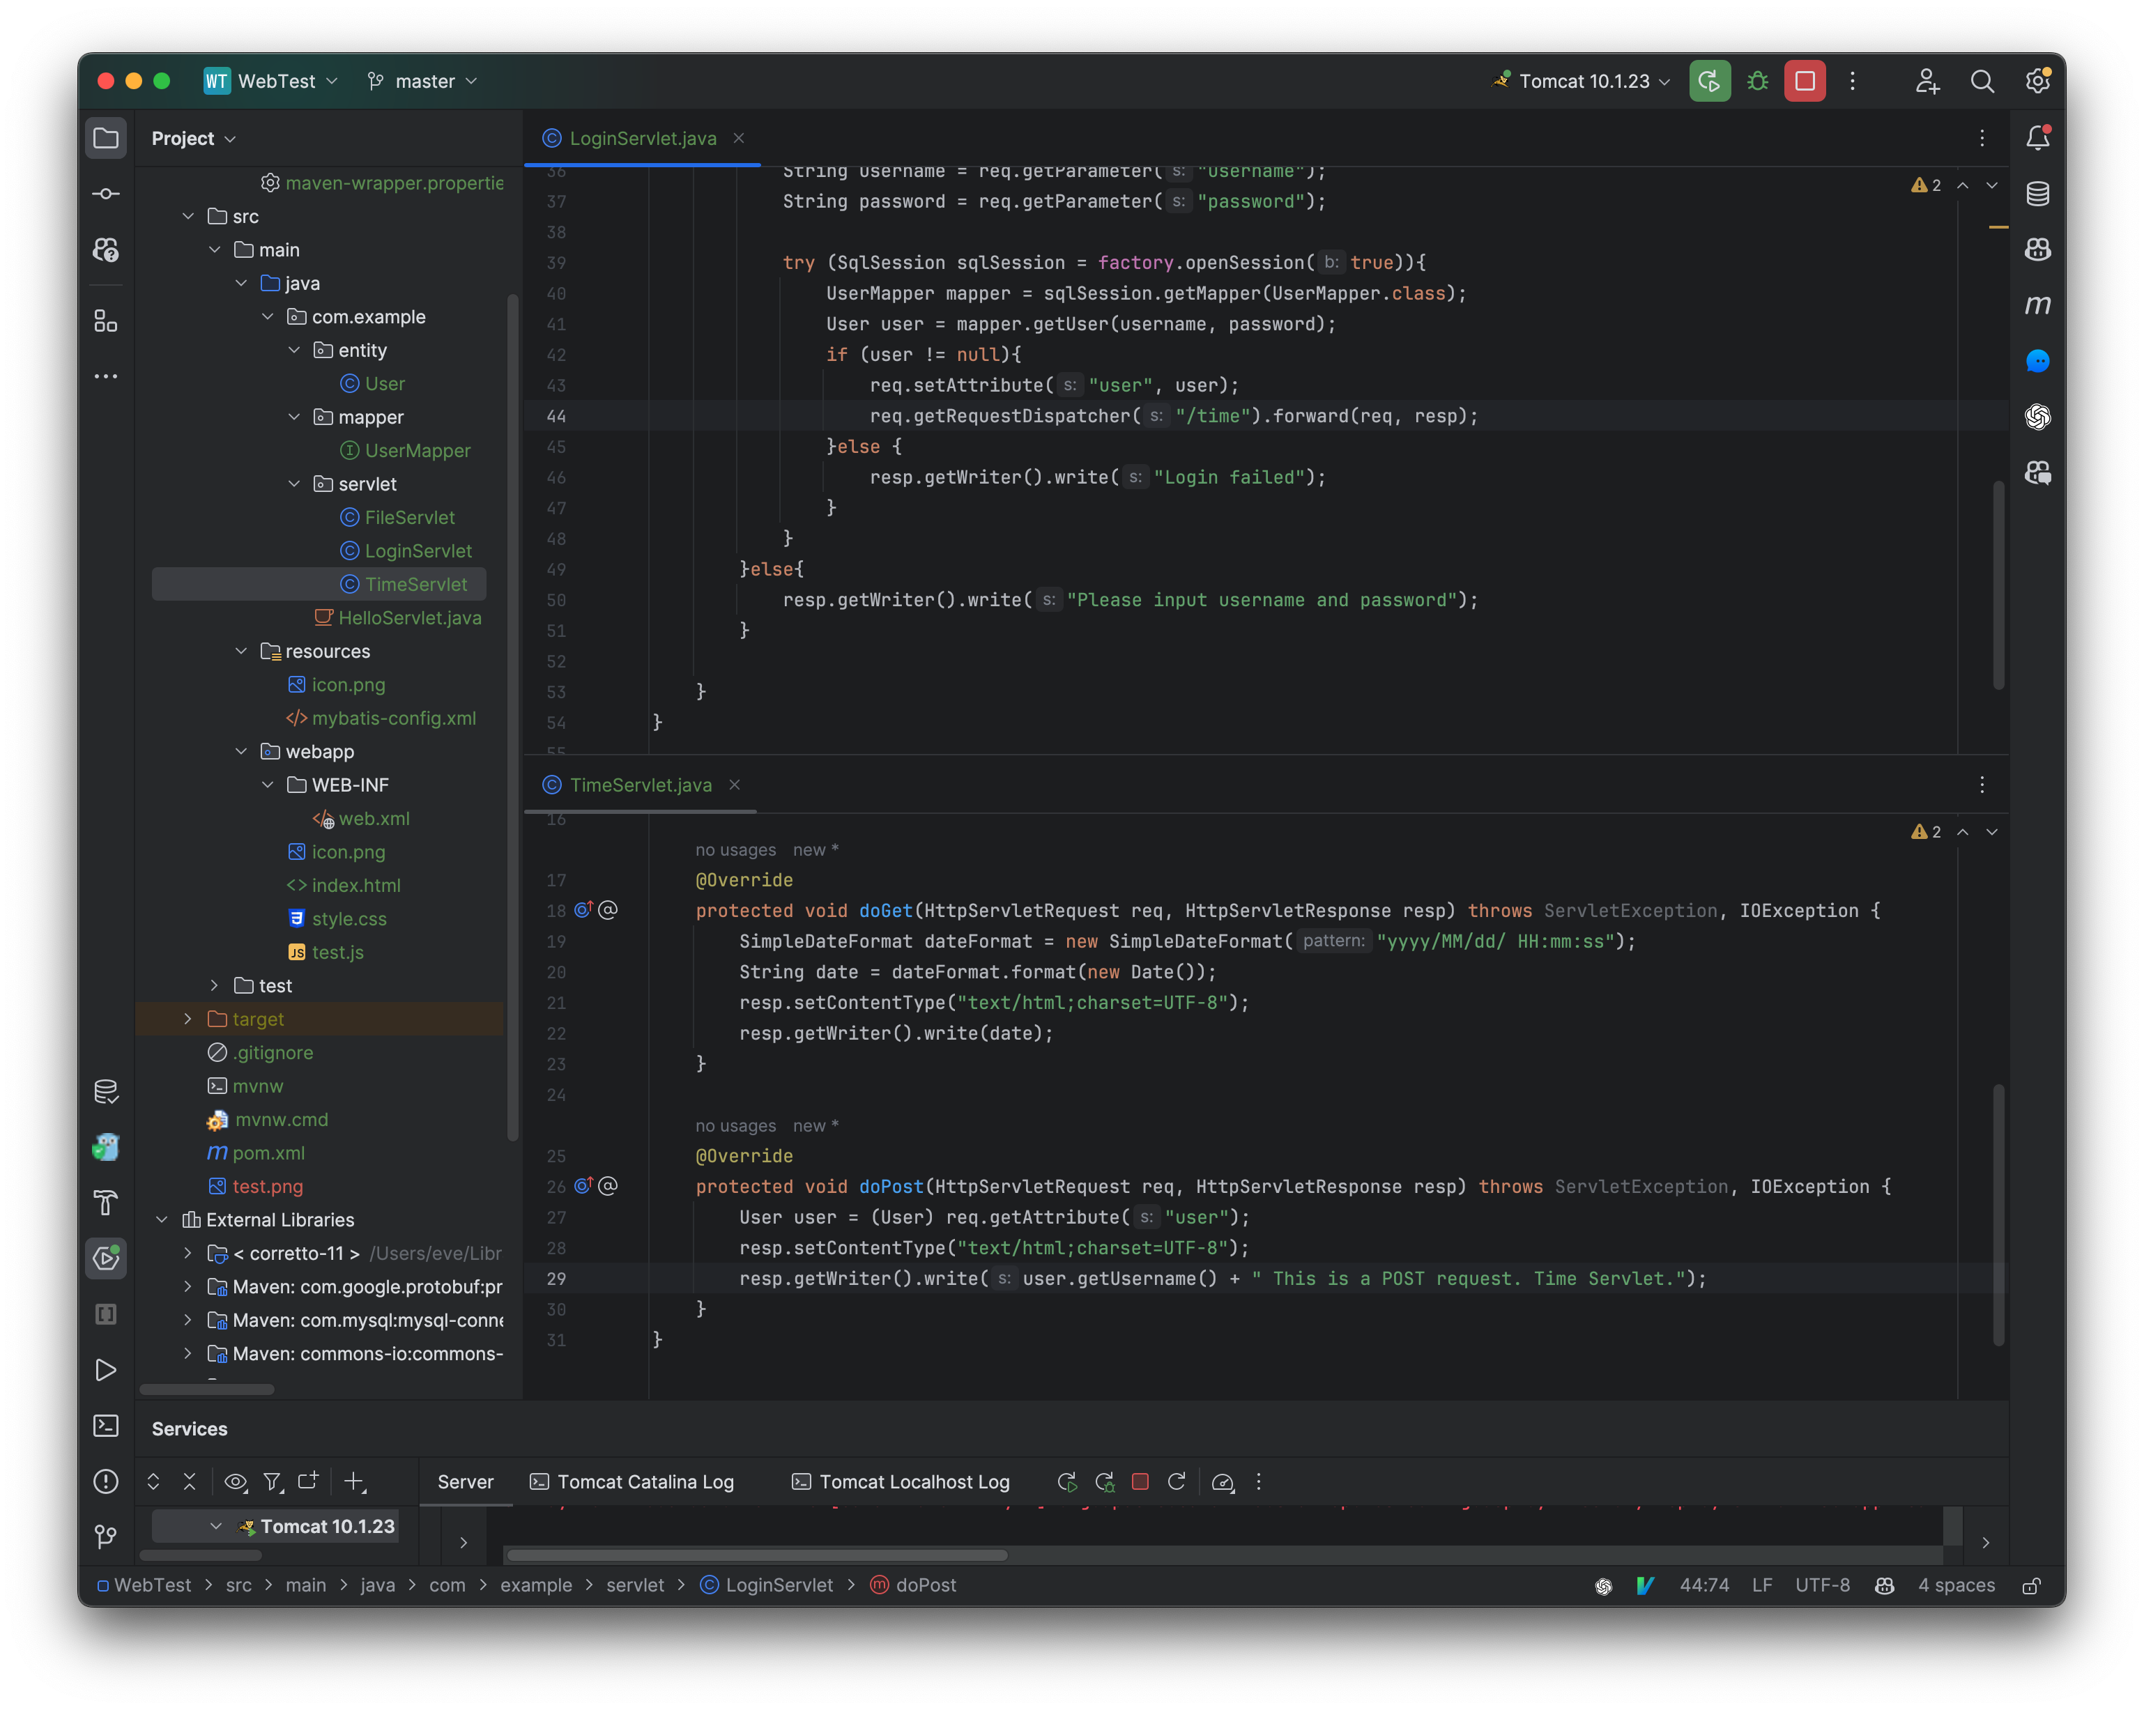Image resolution: width=2144 pixels, height=1710 pixels.
Task: Open the Maven tool panel
Action: [2037, 305]
